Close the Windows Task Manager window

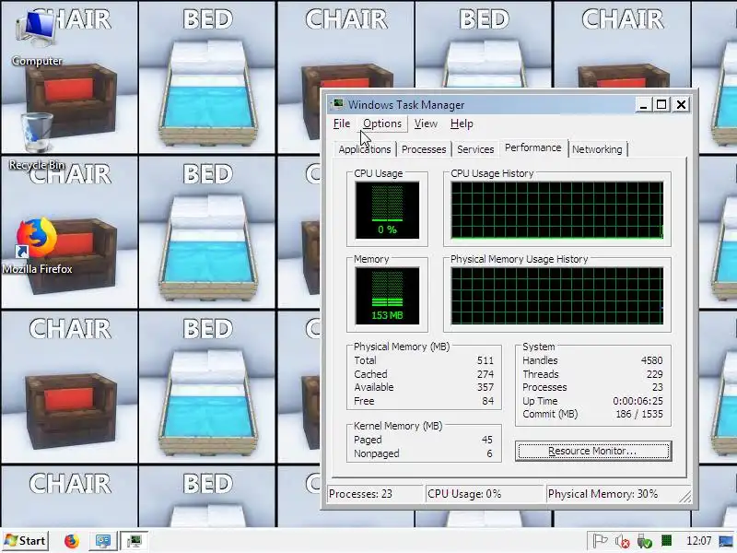tap(681, 104)
